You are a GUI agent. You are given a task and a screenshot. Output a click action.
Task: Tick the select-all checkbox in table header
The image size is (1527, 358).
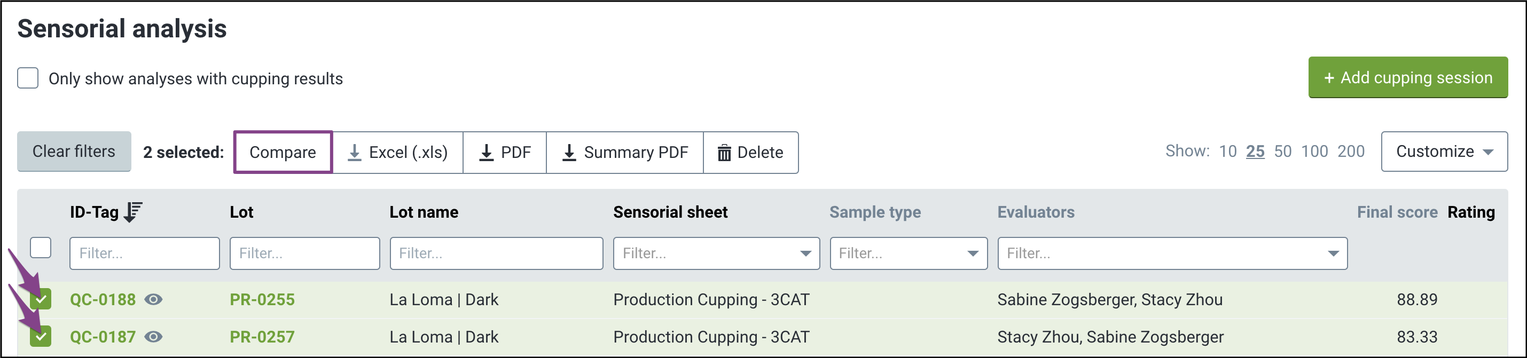pos(41,248)
